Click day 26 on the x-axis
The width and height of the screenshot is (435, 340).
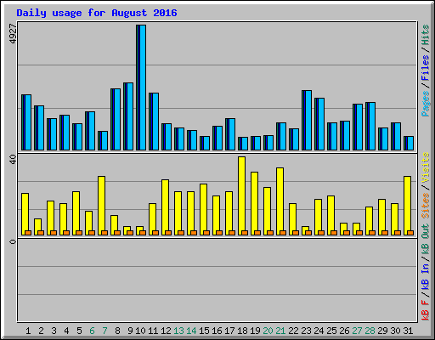tap(344, 331)
